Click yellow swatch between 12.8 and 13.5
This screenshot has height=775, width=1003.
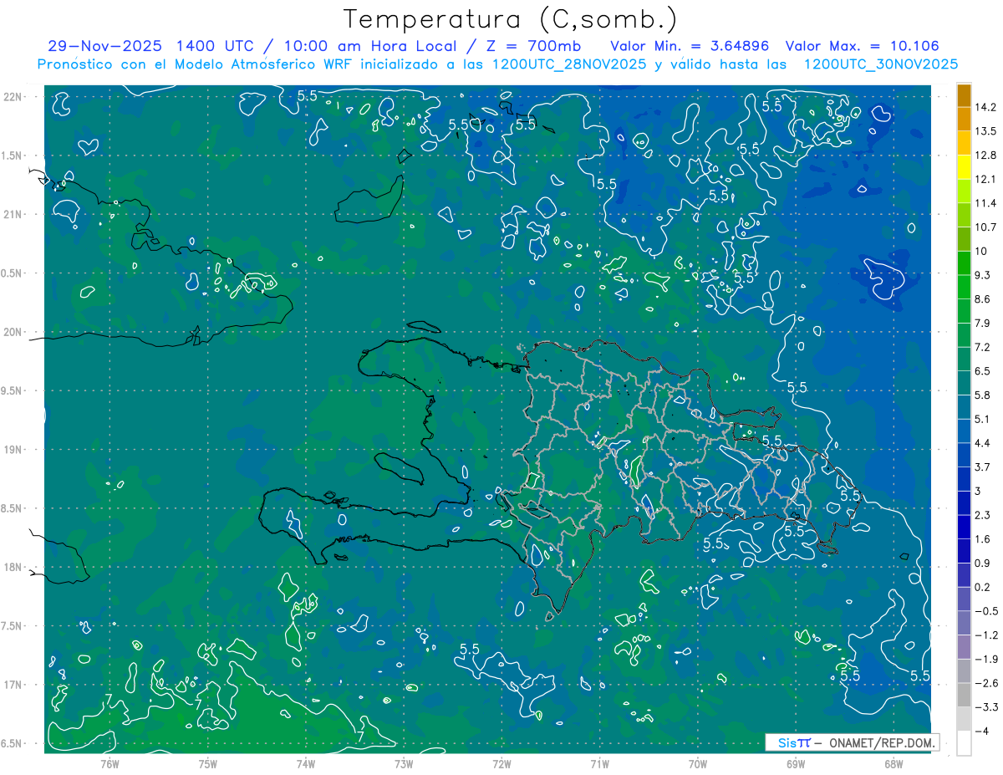click(x=964, y=143)
